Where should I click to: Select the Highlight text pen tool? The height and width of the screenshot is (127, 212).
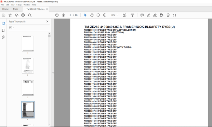tap(148, 15)
